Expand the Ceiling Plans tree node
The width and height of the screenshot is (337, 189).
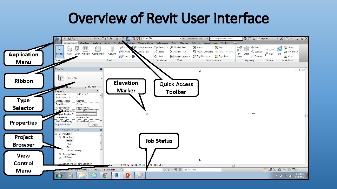(x=60, y=154)
